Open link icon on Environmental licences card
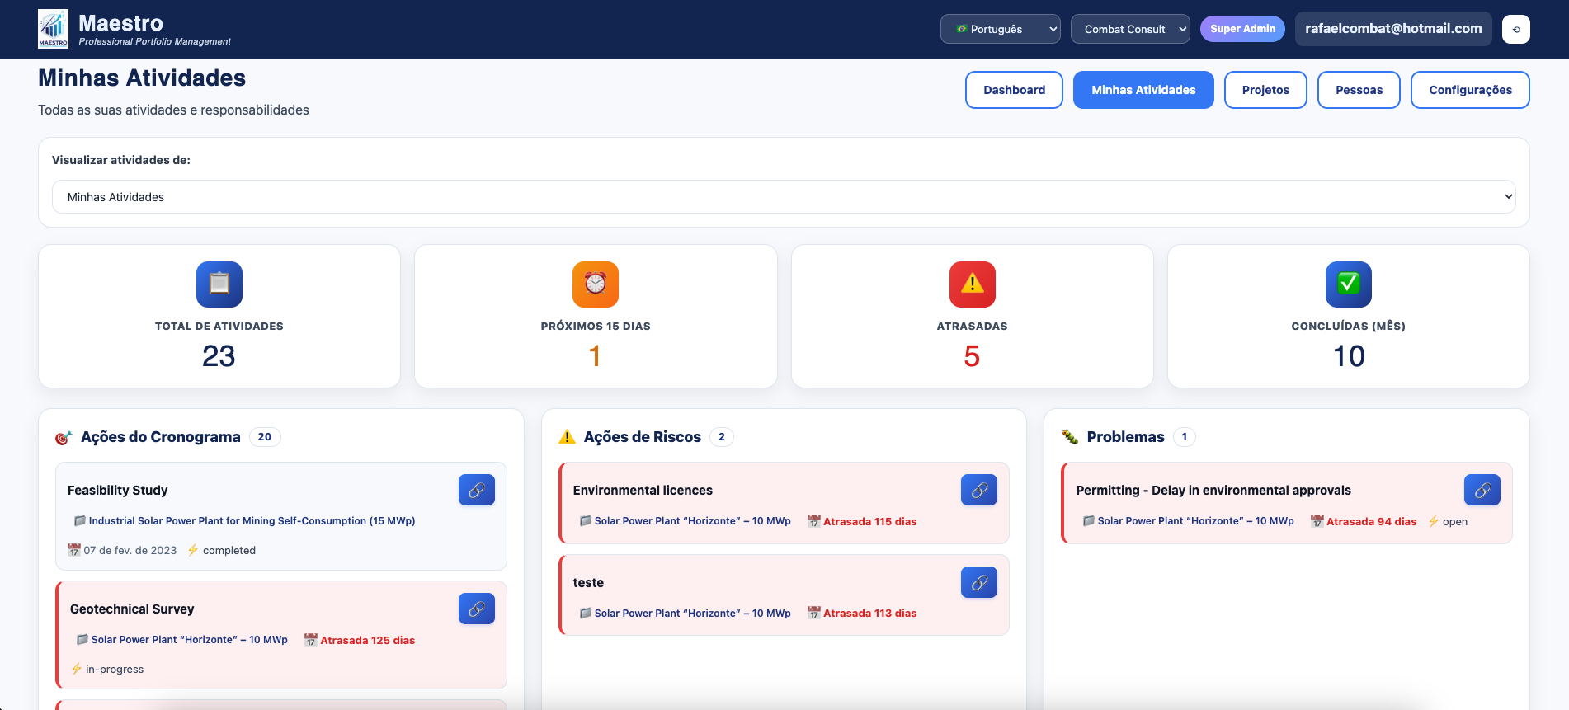 pyautogui.click(x=978, y=490)
